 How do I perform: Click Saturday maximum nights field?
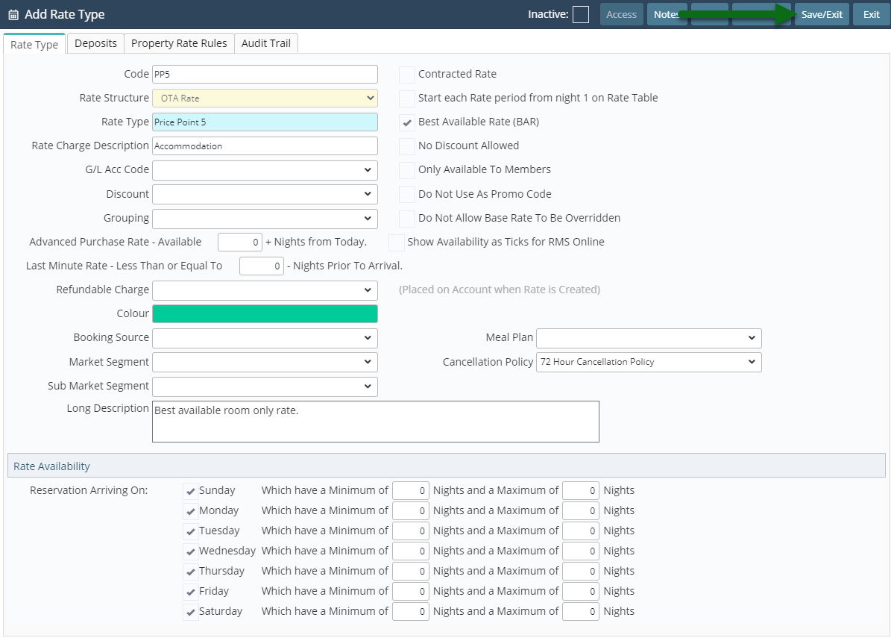(x=581, y=612)
